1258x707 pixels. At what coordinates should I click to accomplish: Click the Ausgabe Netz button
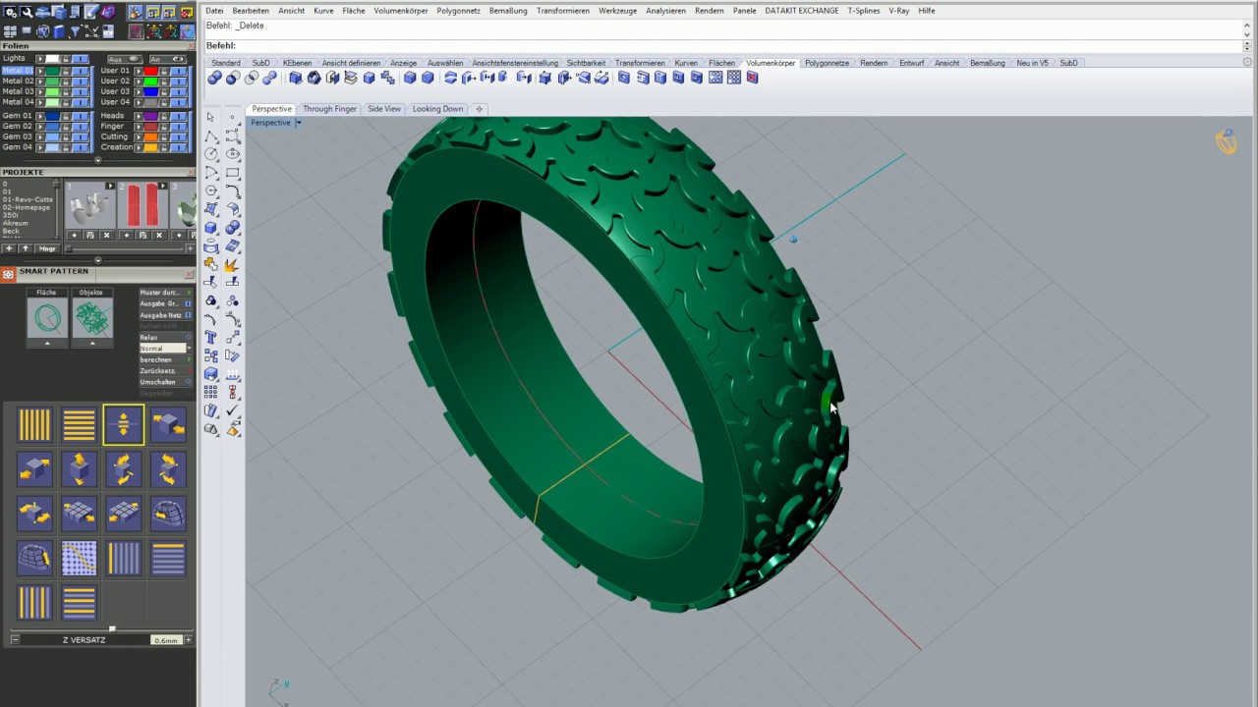165,315
